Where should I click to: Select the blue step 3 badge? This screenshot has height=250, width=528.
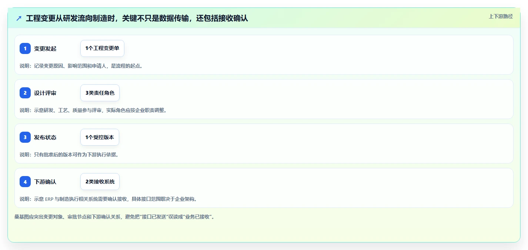[25, 137]
